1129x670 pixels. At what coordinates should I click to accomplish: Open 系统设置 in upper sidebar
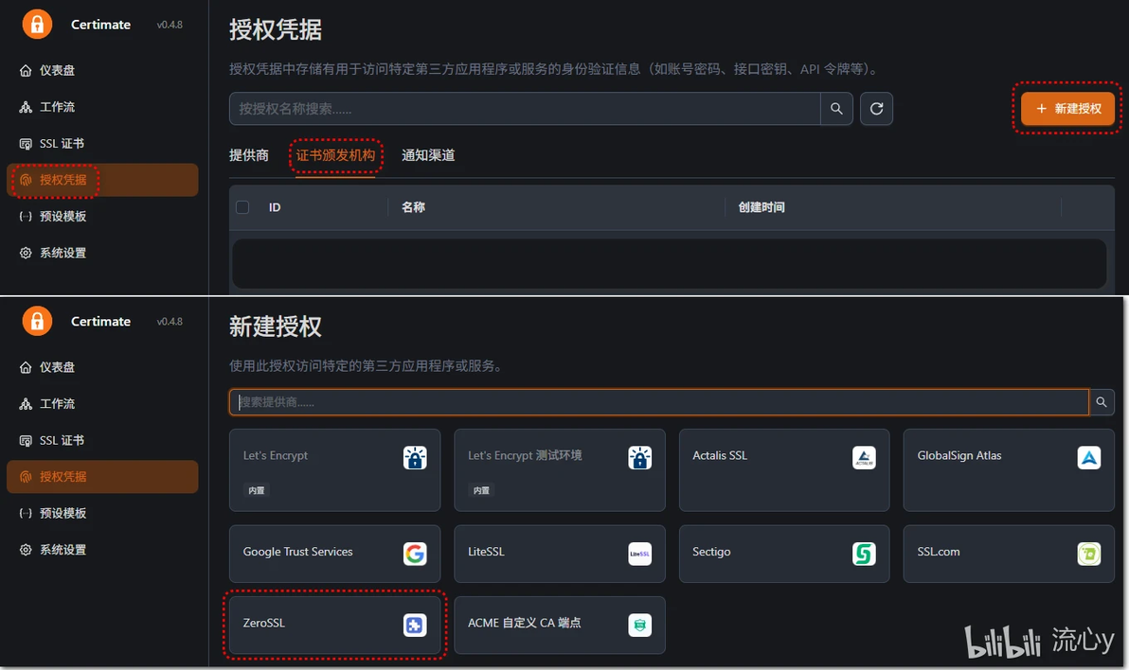(x=102, y=254)
